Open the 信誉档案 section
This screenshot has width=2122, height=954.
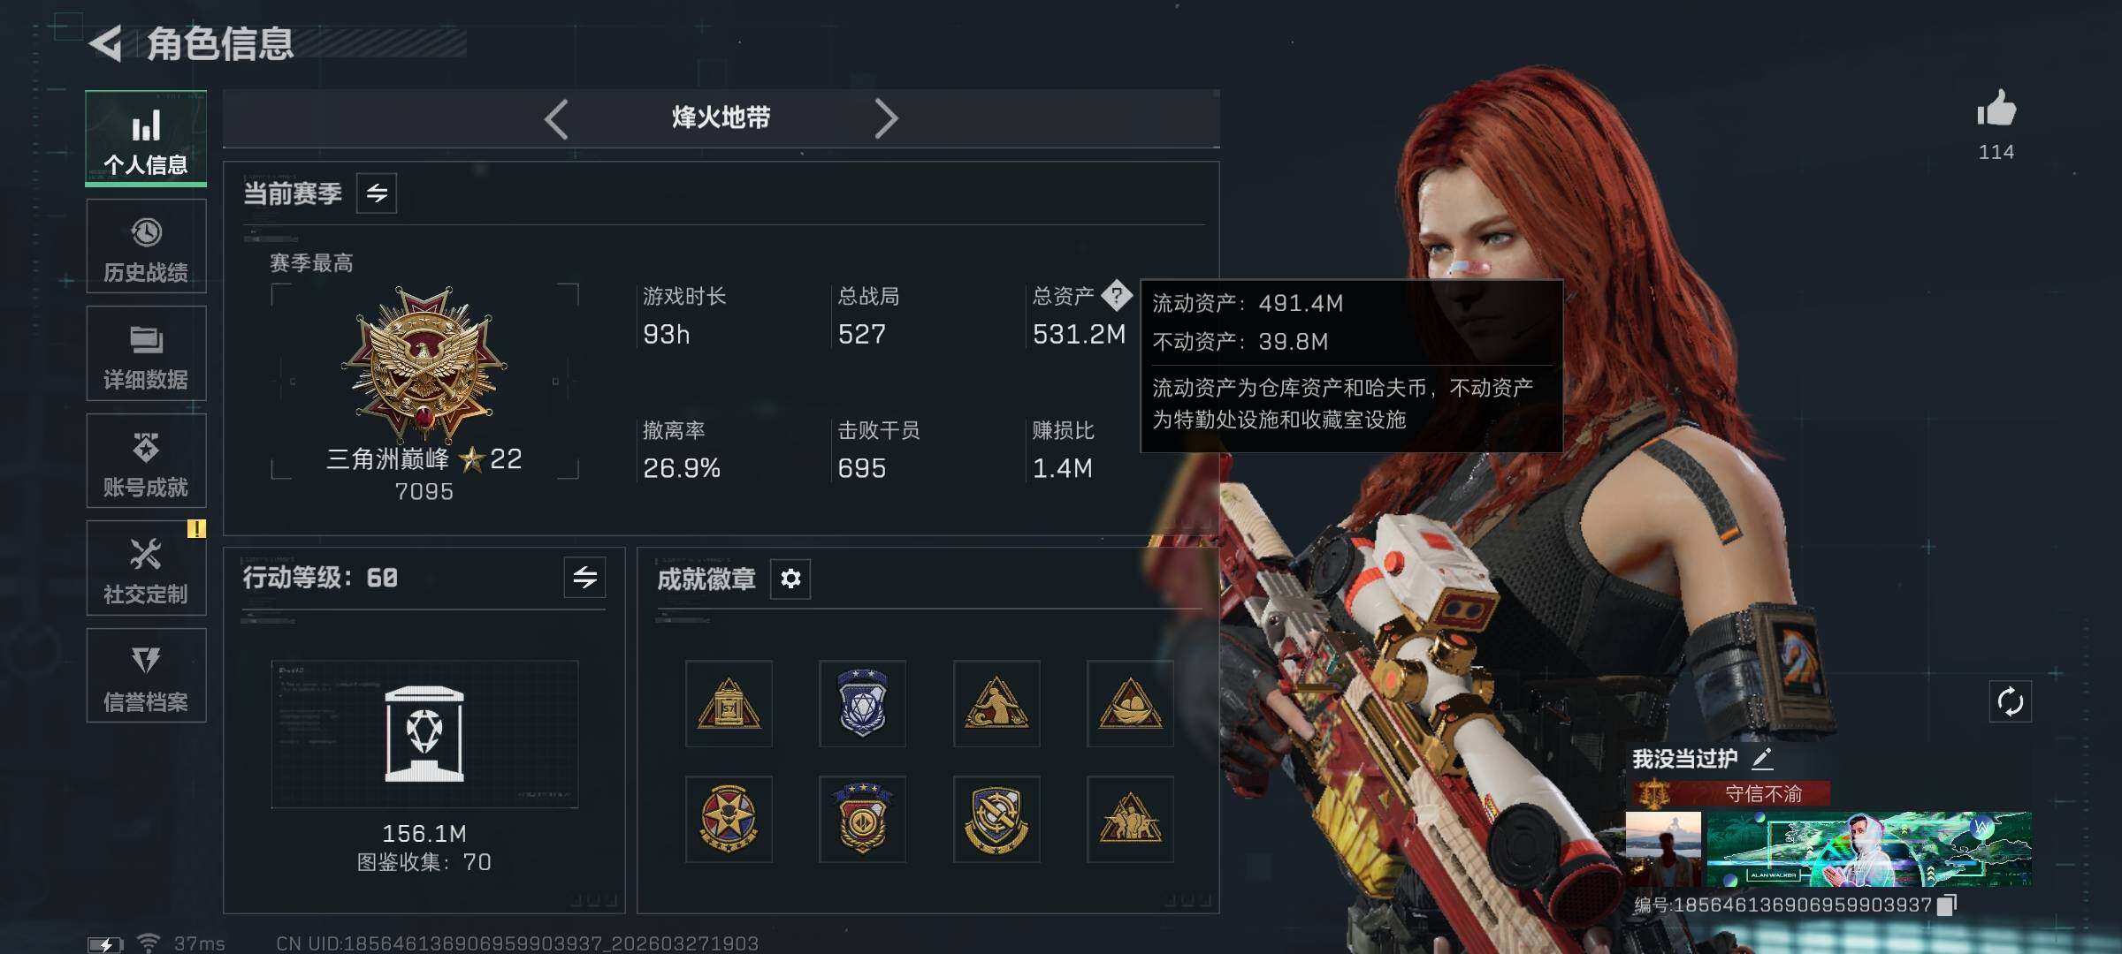click(146, 676)
